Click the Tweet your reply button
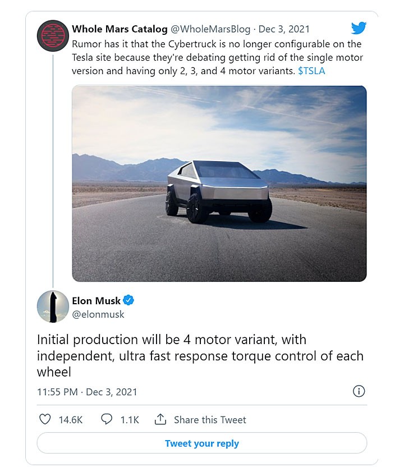Viewport: 404px width, 476px height. [202, 443]
